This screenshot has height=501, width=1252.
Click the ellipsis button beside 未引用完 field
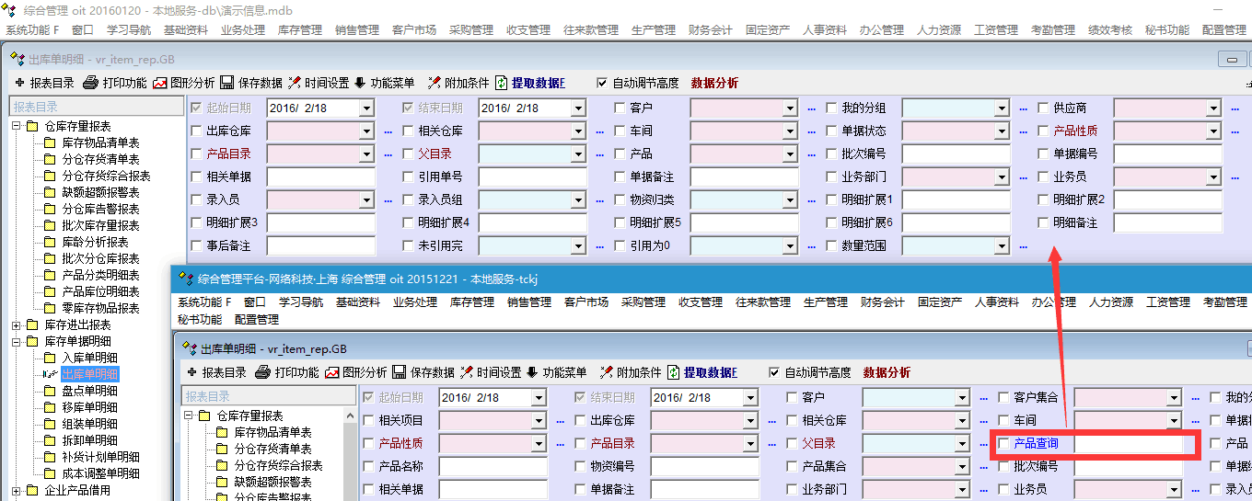tap(600, 246)
